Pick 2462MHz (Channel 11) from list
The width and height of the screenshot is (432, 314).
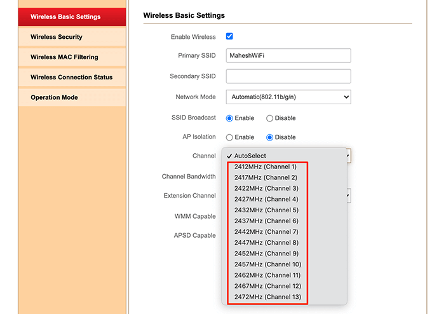click(267, 275)
